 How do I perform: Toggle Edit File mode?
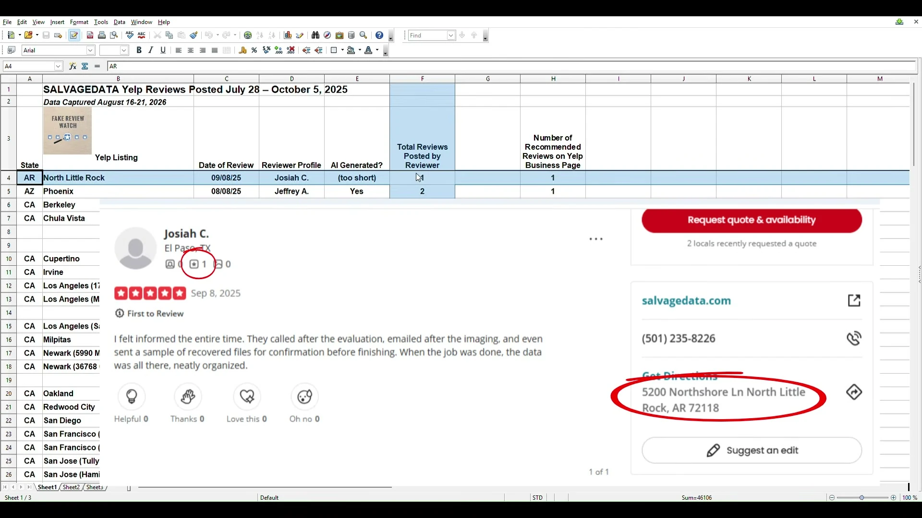(74, 35)
